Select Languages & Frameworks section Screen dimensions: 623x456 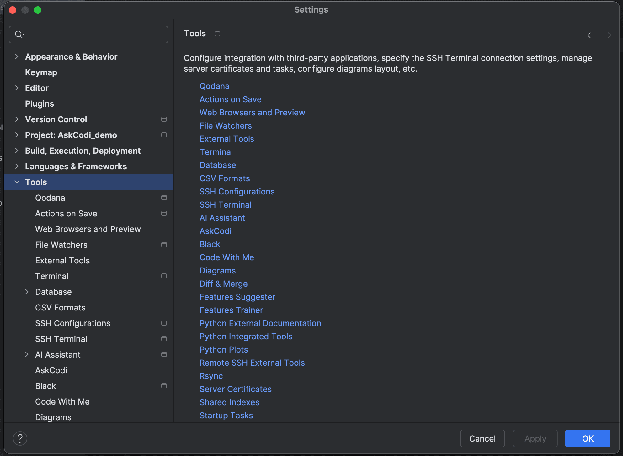click(76, 166)
